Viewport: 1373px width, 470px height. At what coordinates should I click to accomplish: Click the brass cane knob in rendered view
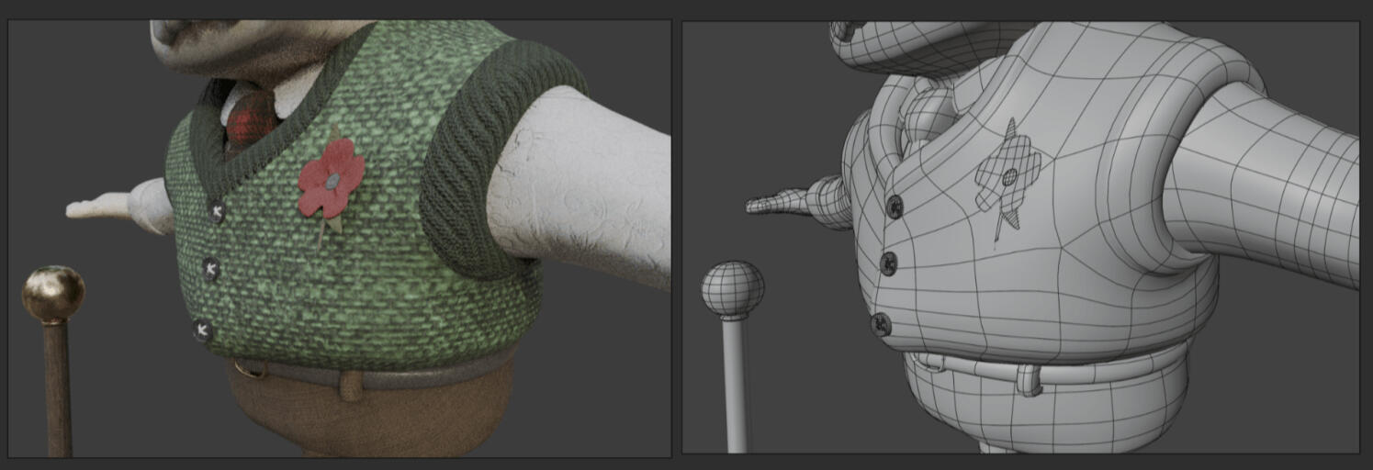coord(53,293)
